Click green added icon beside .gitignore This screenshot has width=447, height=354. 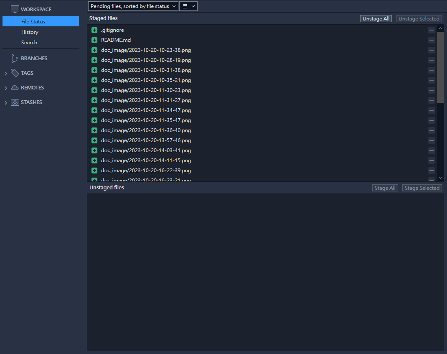point(94,30)
